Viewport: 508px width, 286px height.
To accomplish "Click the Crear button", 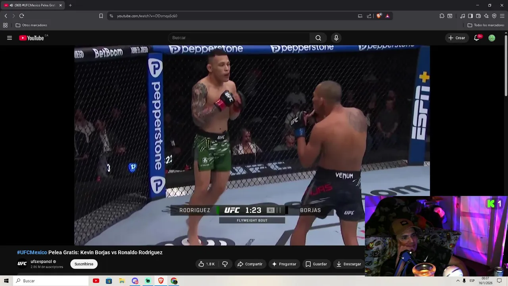I will 456,38.
